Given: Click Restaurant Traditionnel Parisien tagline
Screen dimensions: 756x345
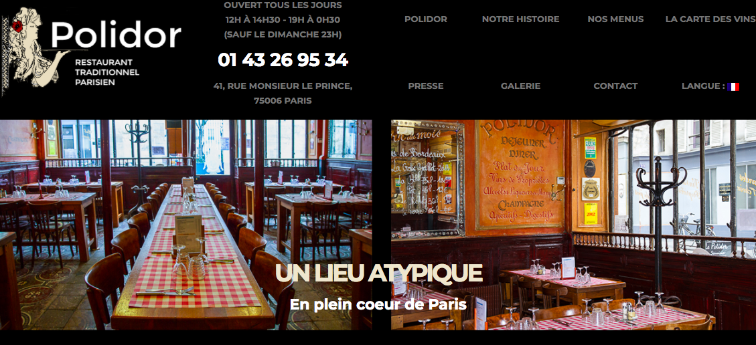Looking at the screenshot, I should point(107,72).
